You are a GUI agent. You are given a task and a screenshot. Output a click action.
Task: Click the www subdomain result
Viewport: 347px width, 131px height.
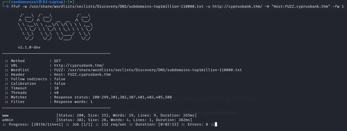tap(5, 115)
